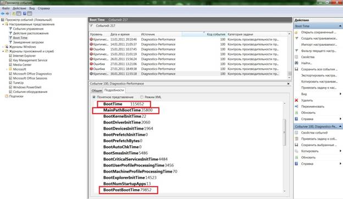This screenshot has width=343, height=199.
Task: Click the filter funnel icon above events list
Action: pyautogui.click(x=91, y=26)
